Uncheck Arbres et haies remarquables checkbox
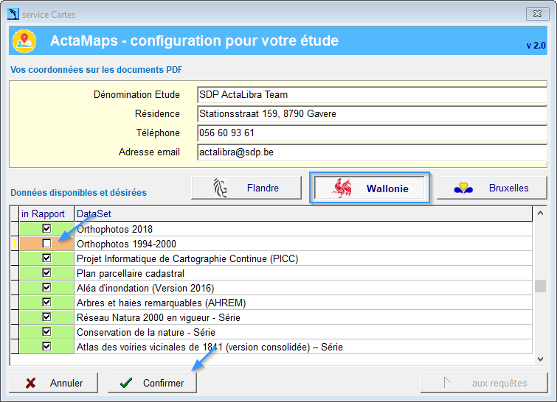The height and width of the screenshot is (402, 557). coord(46,303)
